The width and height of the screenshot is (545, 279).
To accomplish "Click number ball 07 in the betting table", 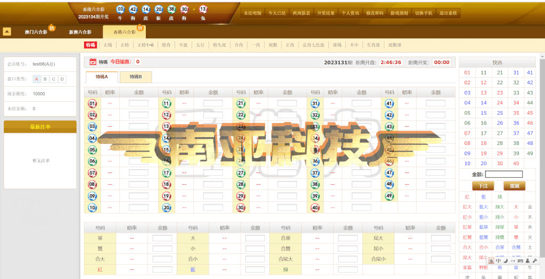I will pyautogui.click(x=92, y=173).
